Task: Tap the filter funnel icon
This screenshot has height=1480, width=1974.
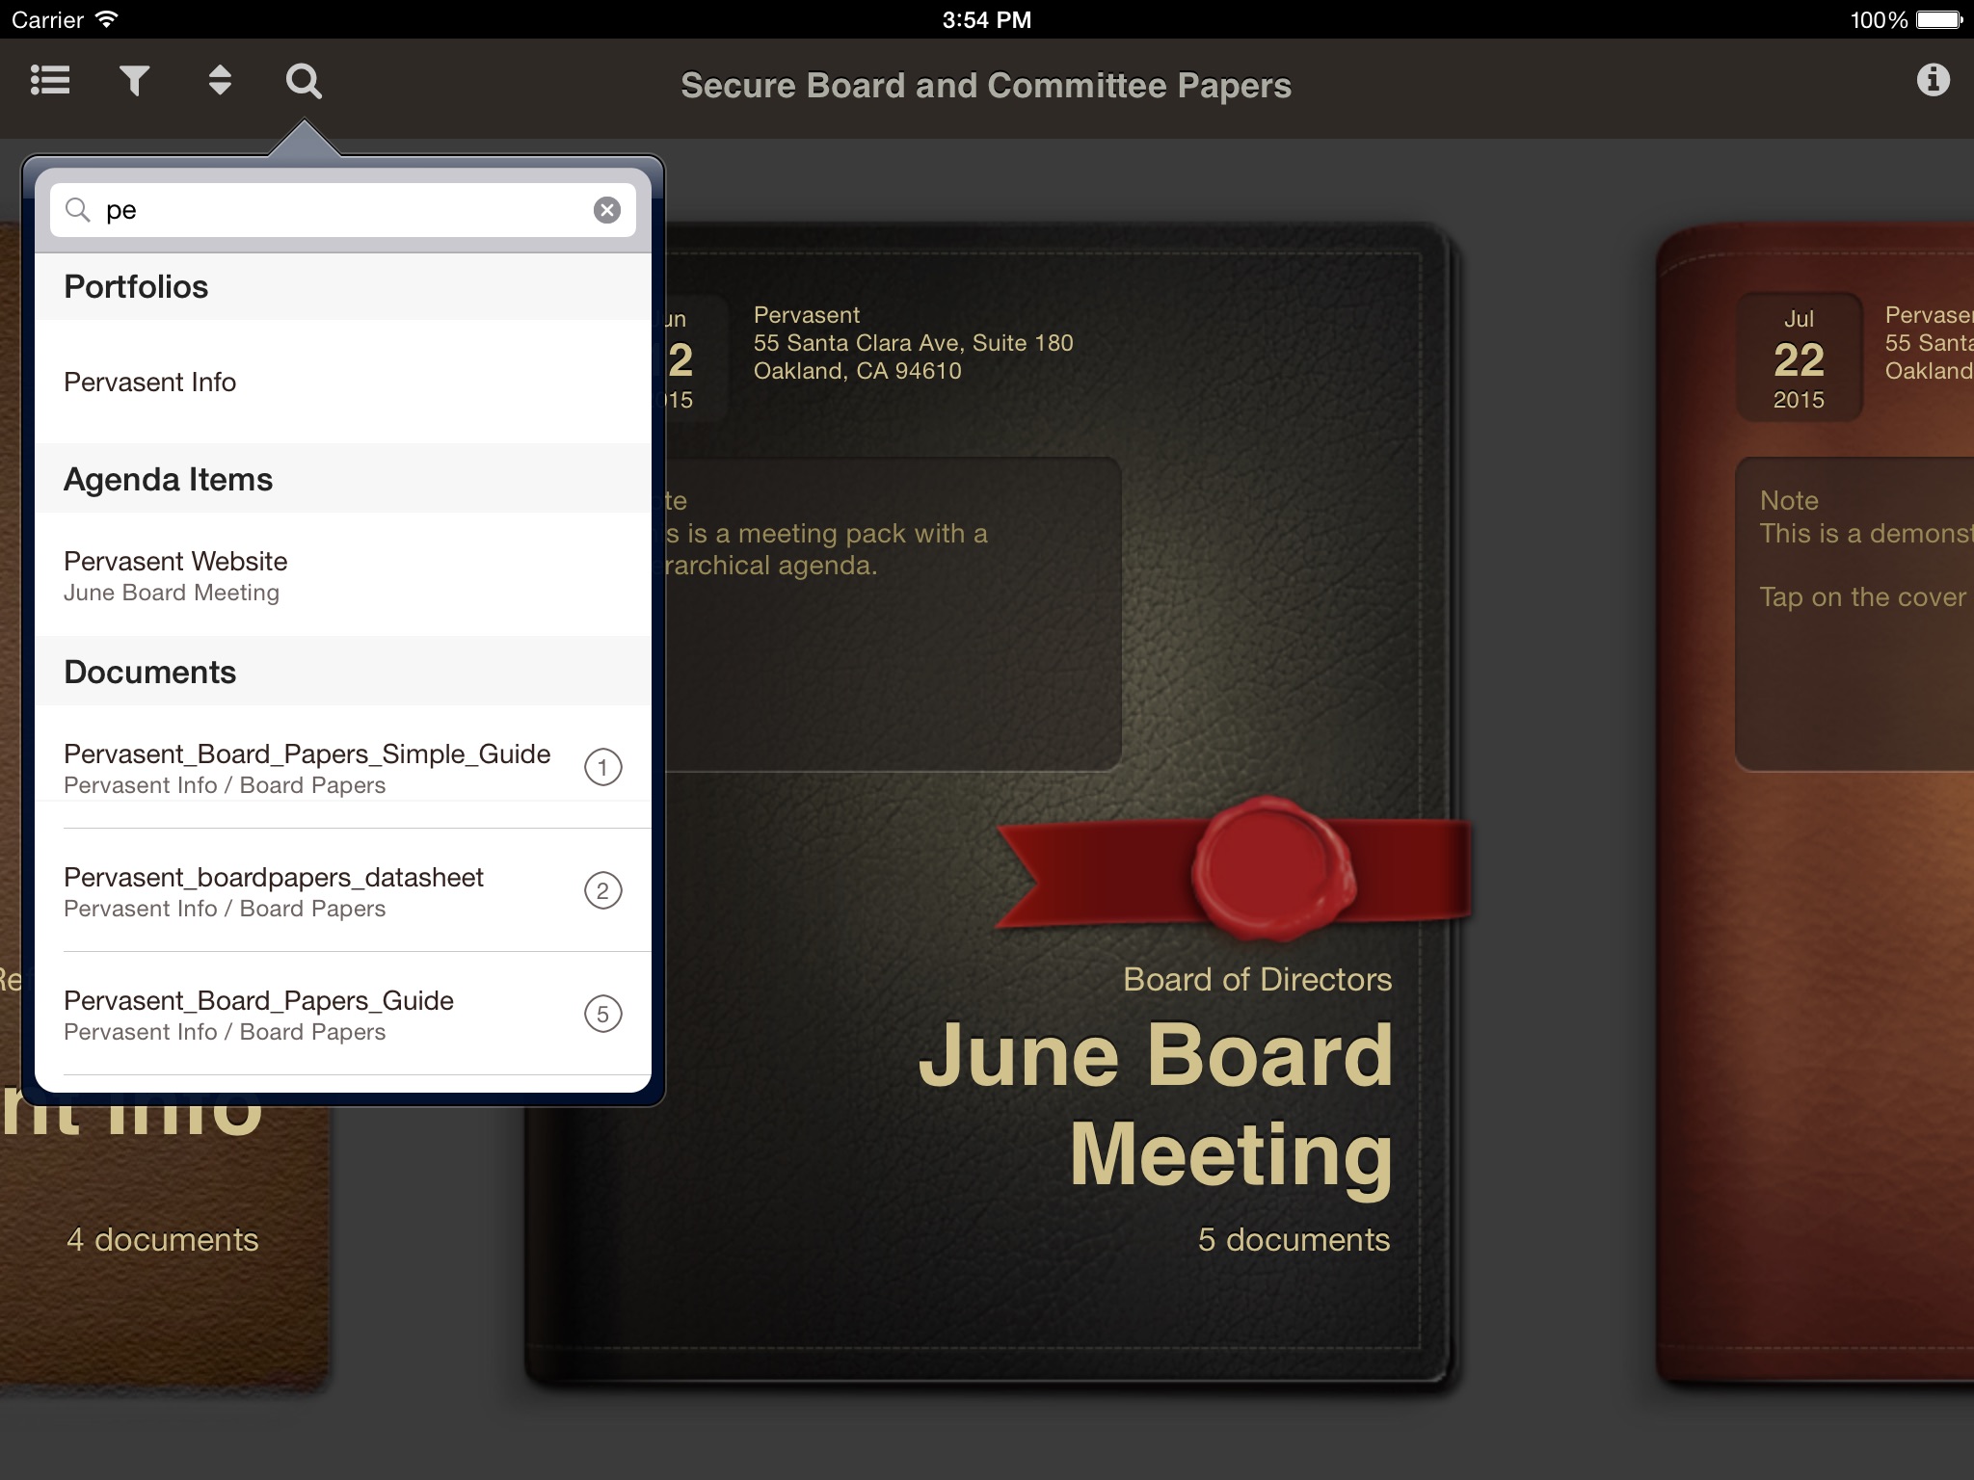Action: [x=135, y=81]
